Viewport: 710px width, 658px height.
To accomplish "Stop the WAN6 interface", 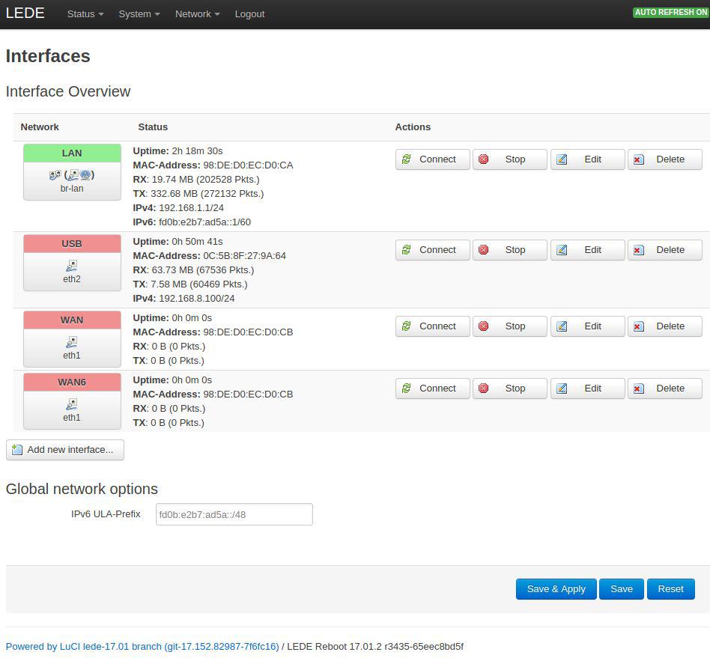I will [x=510, y=389].
